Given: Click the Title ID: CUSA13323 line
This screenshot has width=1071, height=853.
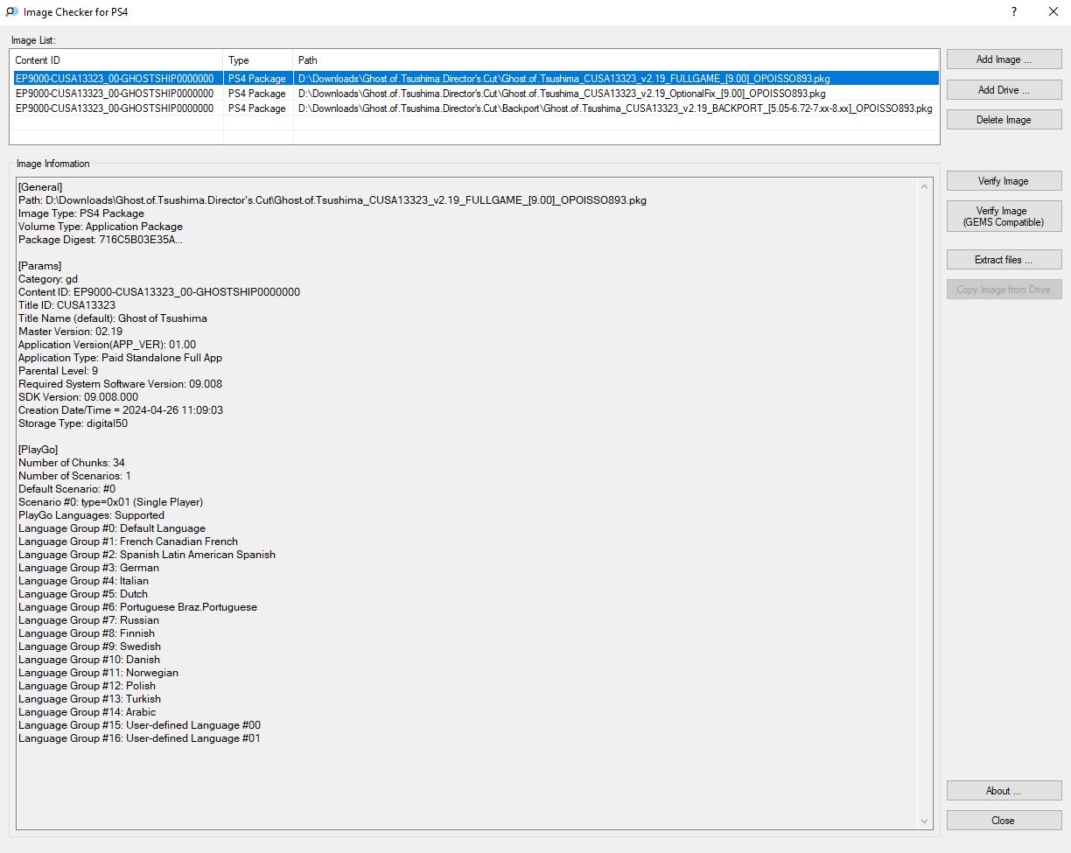Looking at the screenshot, I should pyautogui.click(x=66, y=305).
